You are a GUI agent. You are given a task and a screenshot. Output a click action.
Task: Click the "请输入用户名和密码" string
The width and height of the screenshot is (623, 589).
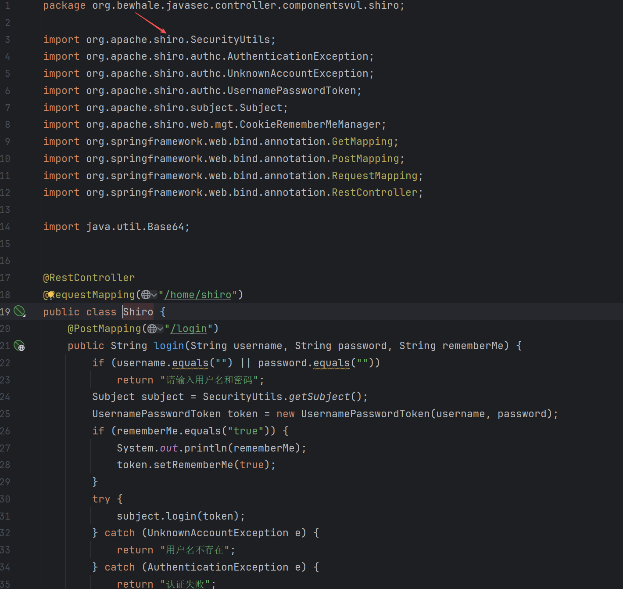(x=209, y=380)
